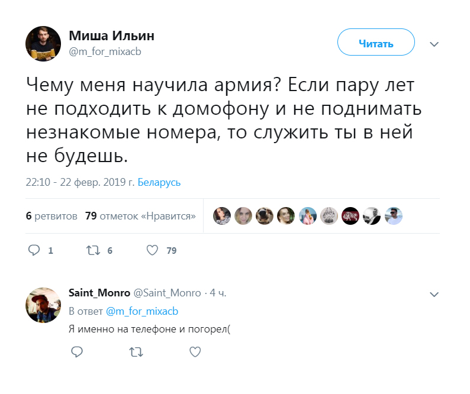Open the options chevron on Saint_Monro's reply
The height and width of the screenshot is (394, 470).
pyautogui.click(x=434, y=294)
